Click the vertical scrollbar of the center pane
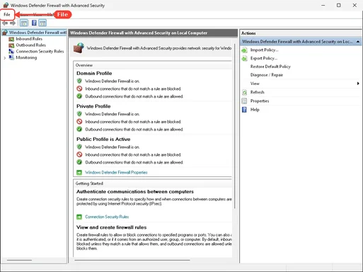 (235, 126)
